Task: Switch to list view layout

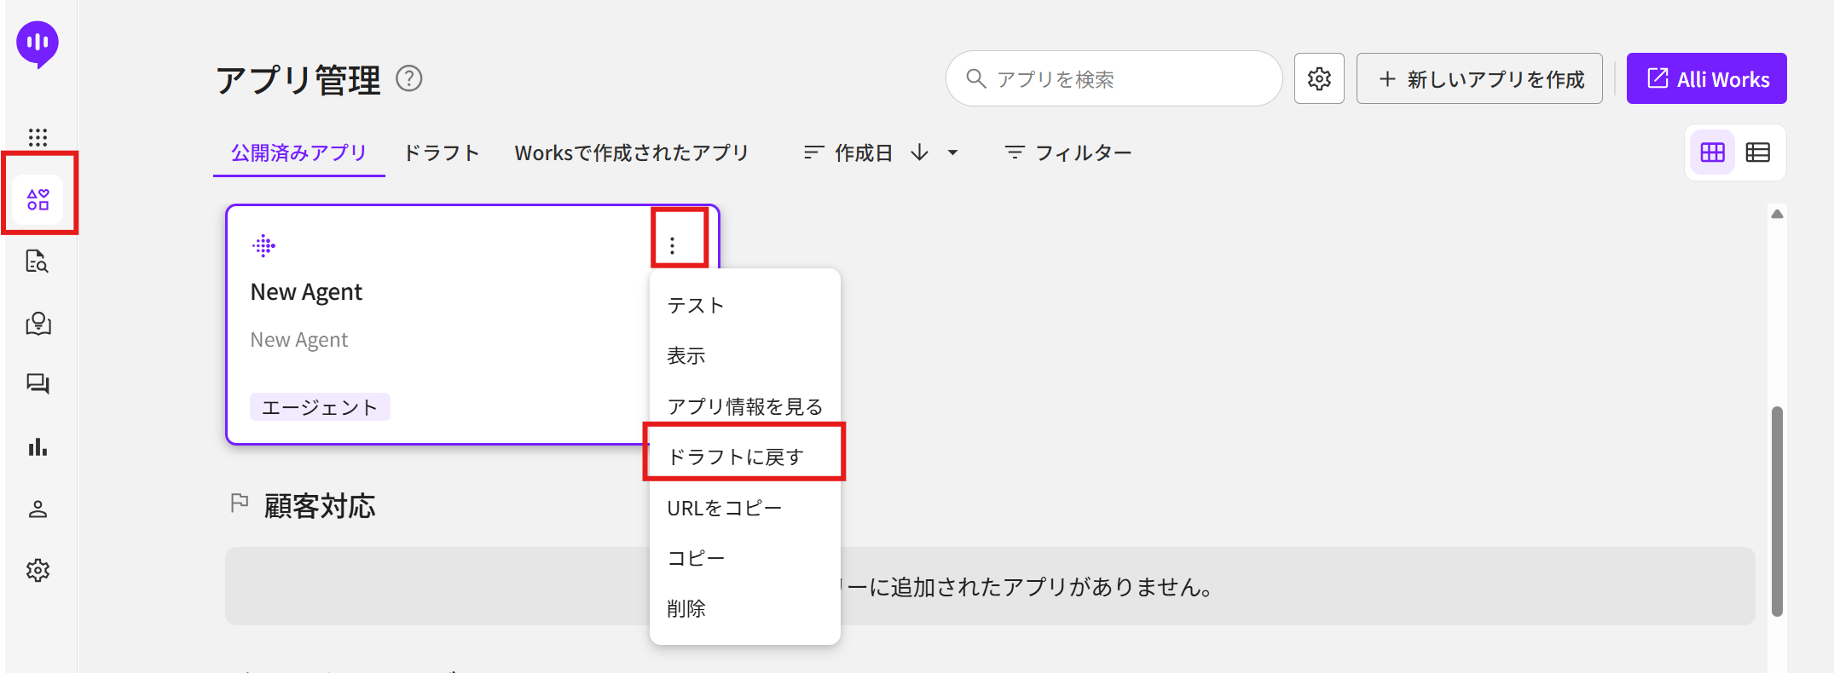Action: coord(1758,152)
